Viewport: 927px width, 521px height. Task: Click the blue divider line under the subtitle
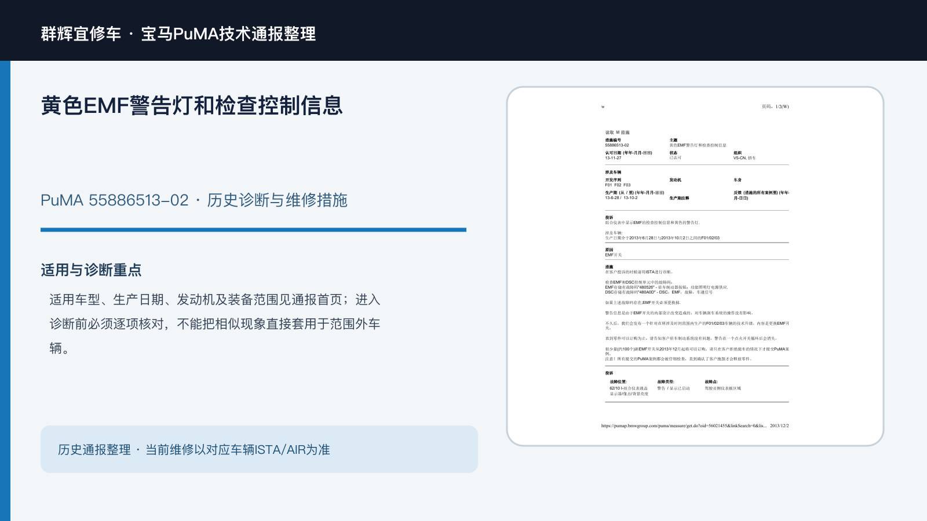[x=253, y=230]
